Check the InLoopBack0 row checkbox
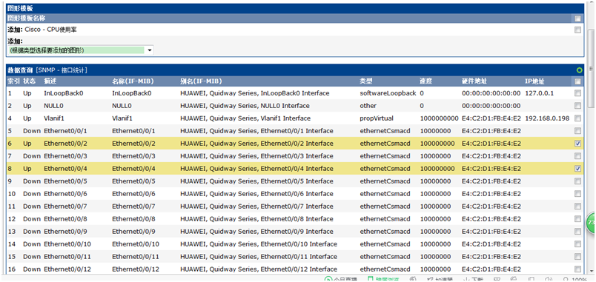 (577, 93)
